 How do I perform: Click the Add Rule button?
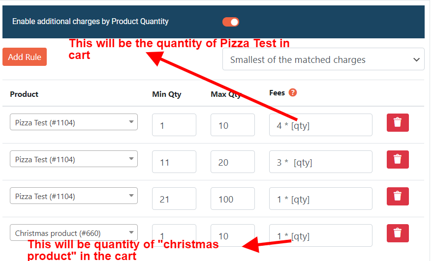click(25, 57)
